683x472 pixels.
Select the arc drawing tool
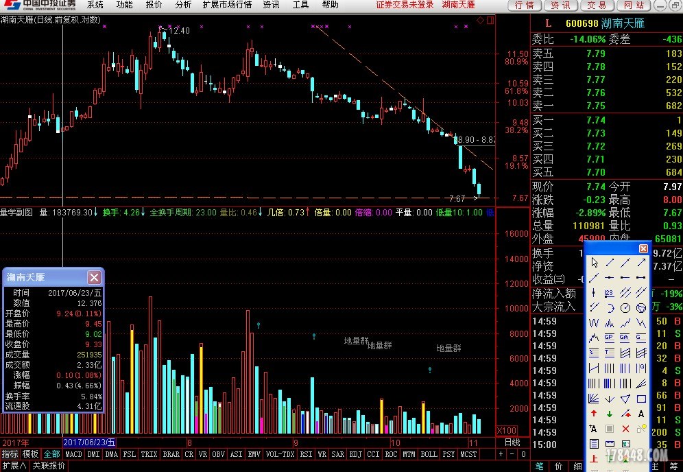(610, 308)
